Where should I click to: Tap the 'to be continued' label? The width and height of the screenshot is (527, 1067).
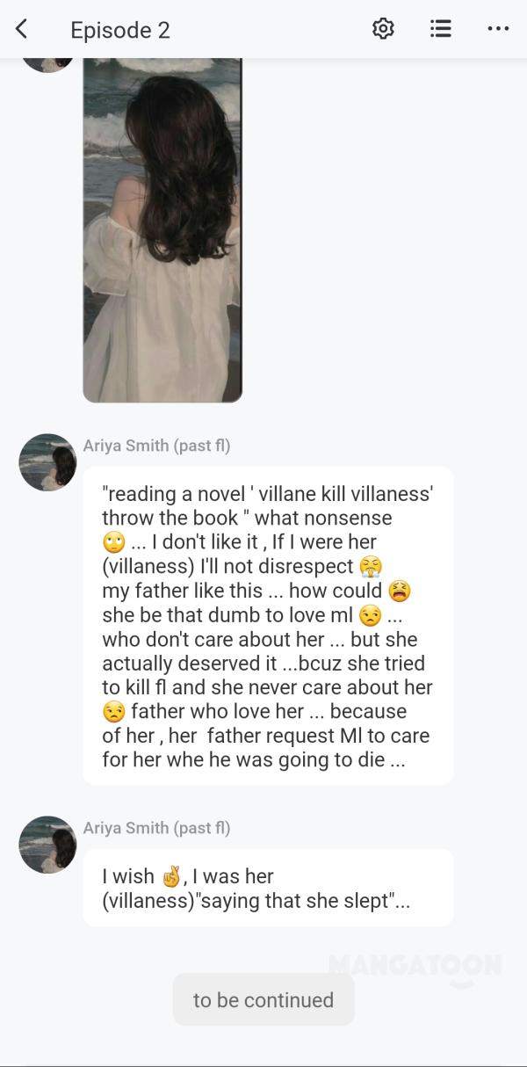pyautogui.click(x=263, y=999)
